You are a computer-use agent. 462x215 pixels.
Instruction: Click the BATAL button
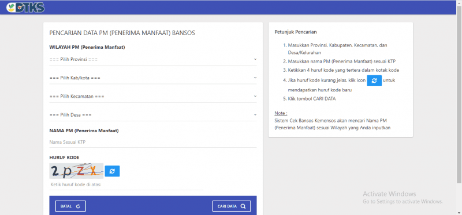pyautogui.click(x=70, y=206)
